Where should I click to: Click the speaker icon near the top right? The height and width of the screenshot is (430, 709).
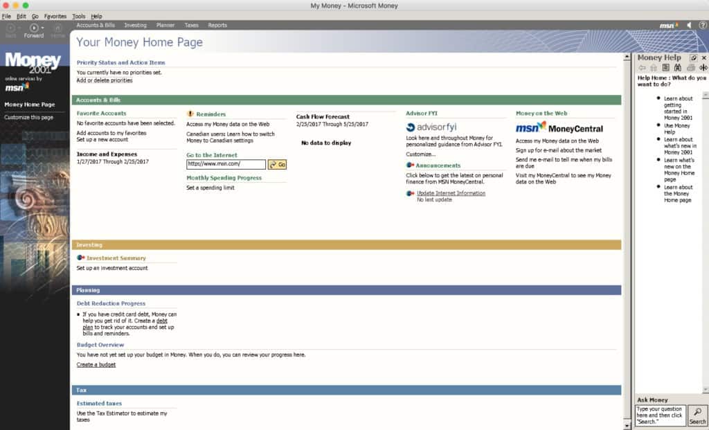[688, 25]
